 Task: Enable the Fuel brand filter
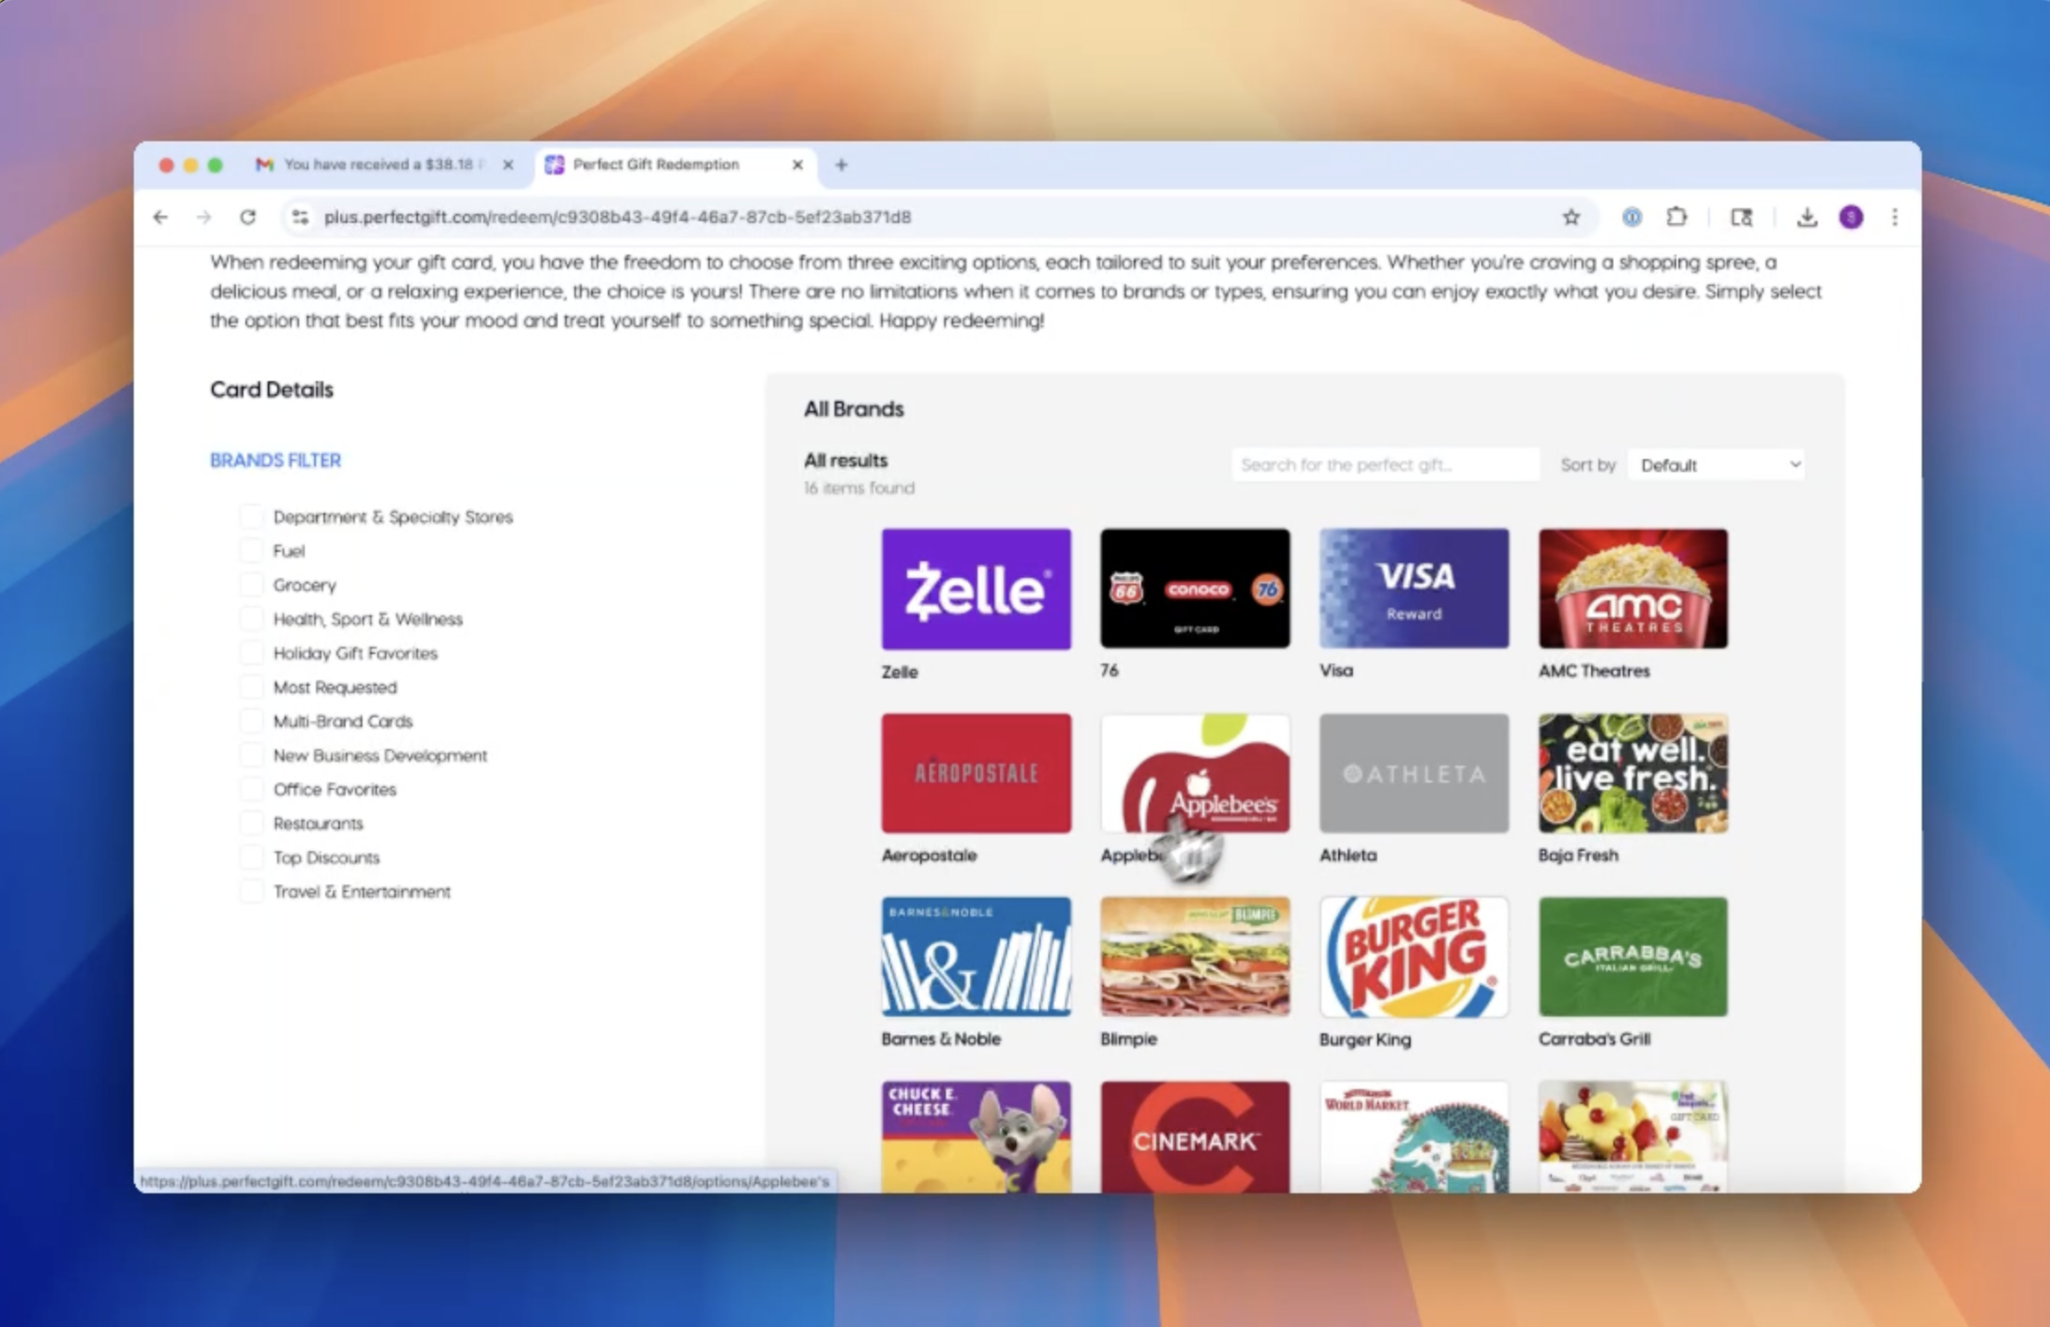(251, 551)
